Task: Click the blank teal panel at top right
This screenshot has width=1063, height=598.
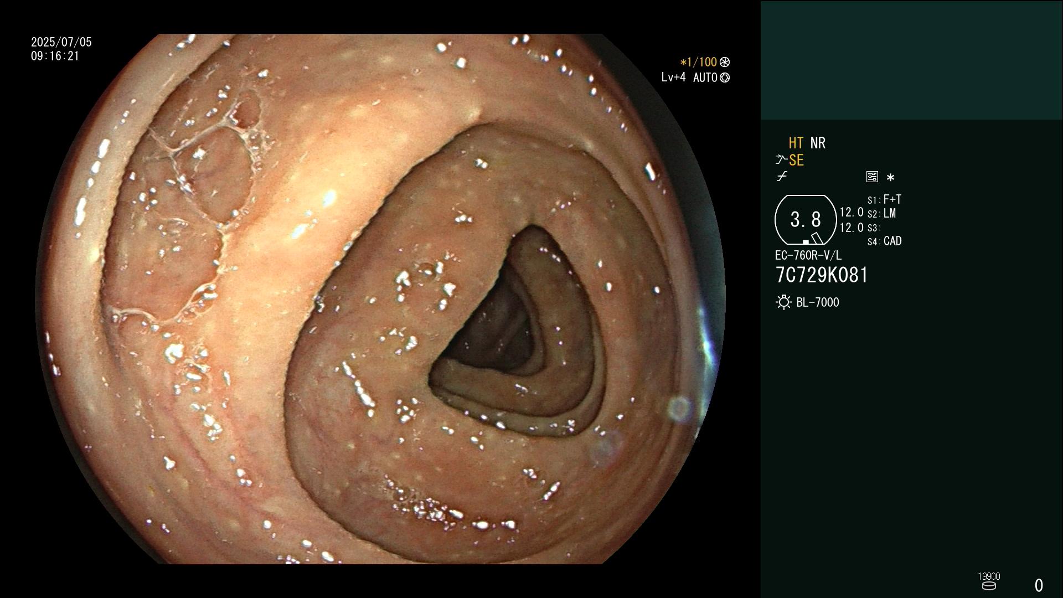Action: pyautogui.click(x=912, y=60)
